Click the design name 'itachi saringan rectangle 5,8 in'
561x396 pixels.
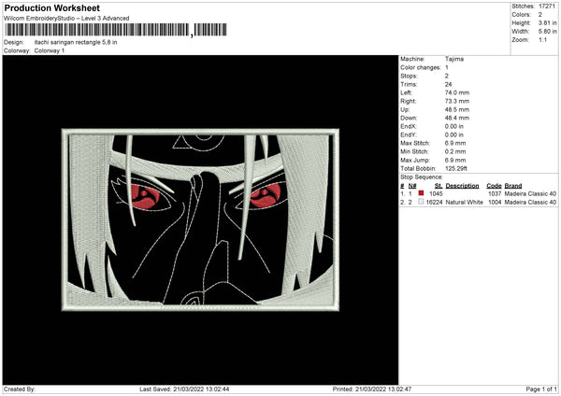[x=76, y=42]
